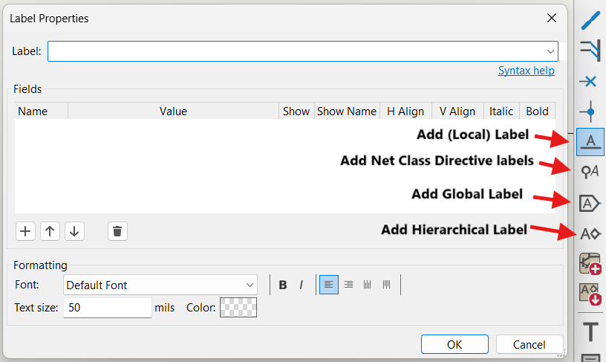Click the OK button
606x362 pixels.
(x=454, y=344)
